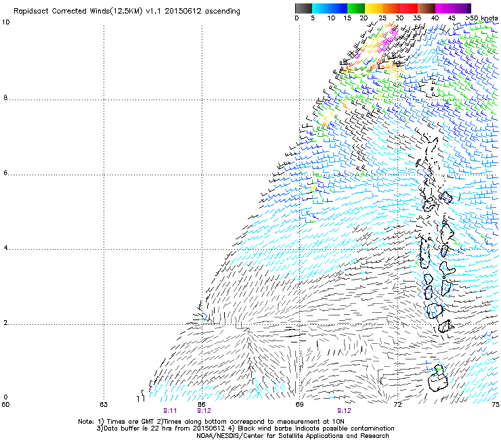Click the dark purple 45-50 knots legend end
Viewport: 501px width, 440px height.
click(462, 8)
